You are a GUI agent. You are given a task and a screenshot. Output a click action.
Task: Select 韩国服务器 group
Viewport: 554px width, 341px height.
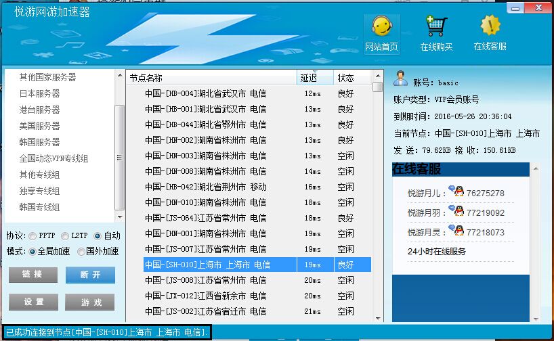39,142
